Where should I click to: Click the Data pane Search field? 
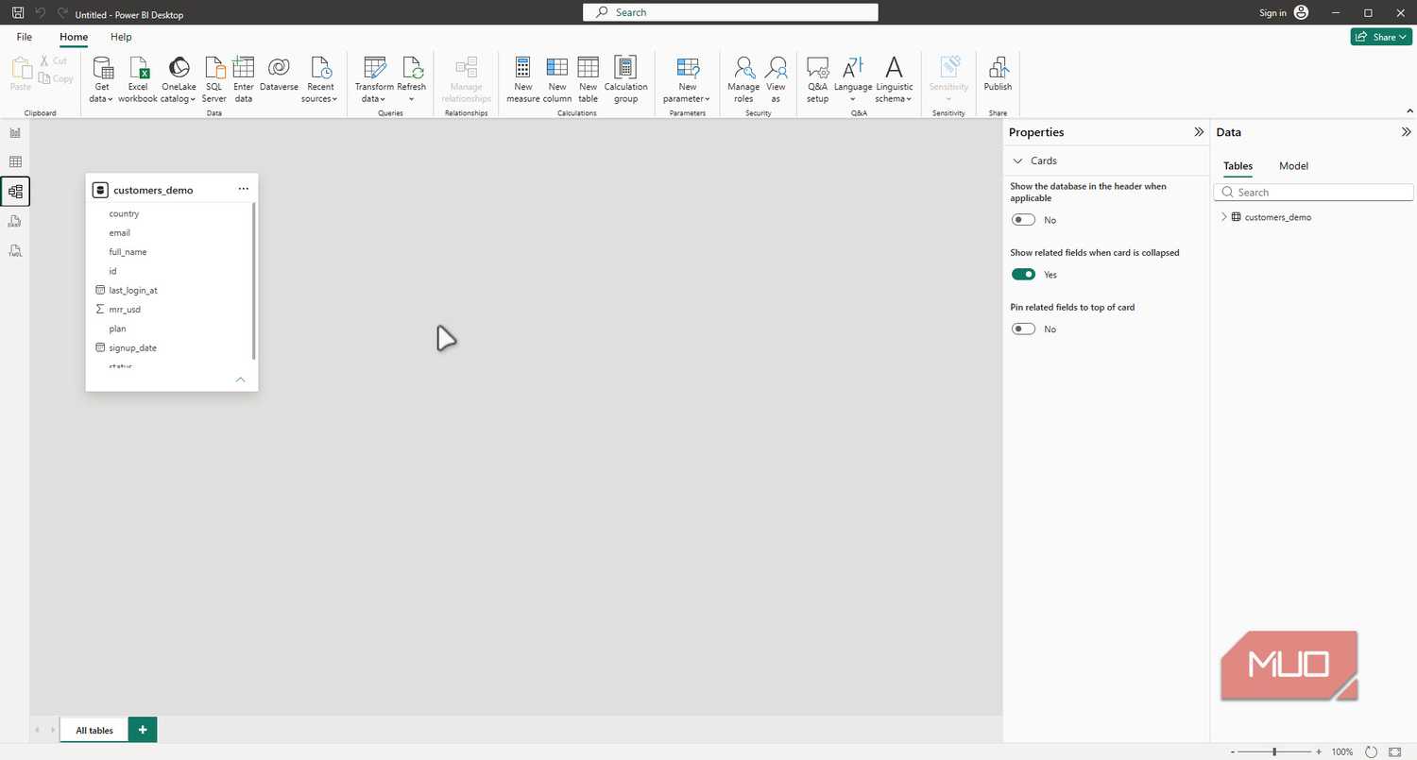pos(1313,193)
